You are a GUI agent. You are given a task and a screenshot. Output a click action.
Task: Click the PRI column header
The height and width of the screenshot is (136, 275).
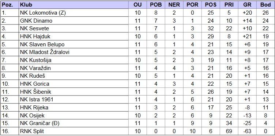pyautogui.click(x=229, y=5)
